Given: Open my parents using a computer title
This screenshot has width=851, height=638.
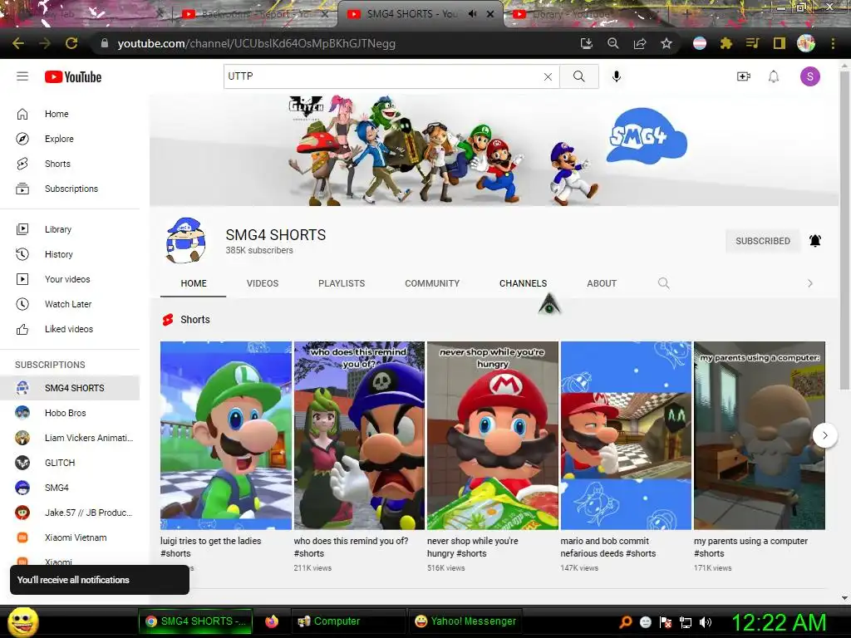Looking at the screenshot, I should 750,547.
